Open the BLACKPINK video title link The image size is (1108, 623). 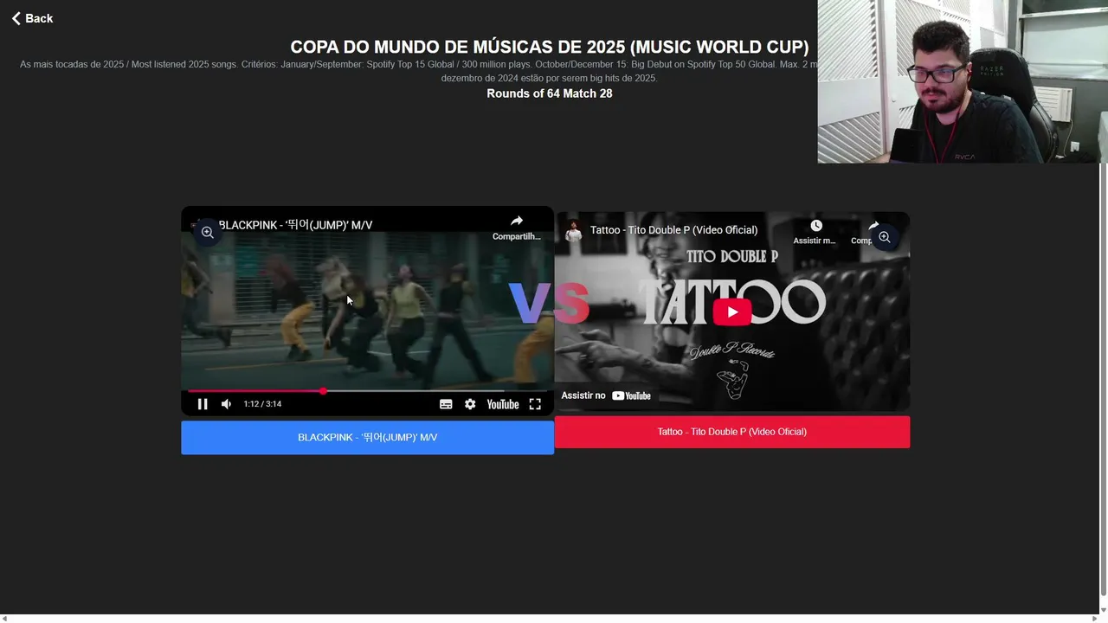pyautogui.click(x=295, y=225)
